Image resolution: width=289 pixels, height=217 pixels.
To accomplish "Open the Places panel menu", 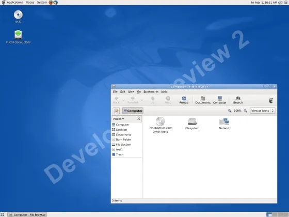I will [x=30, y=3].
